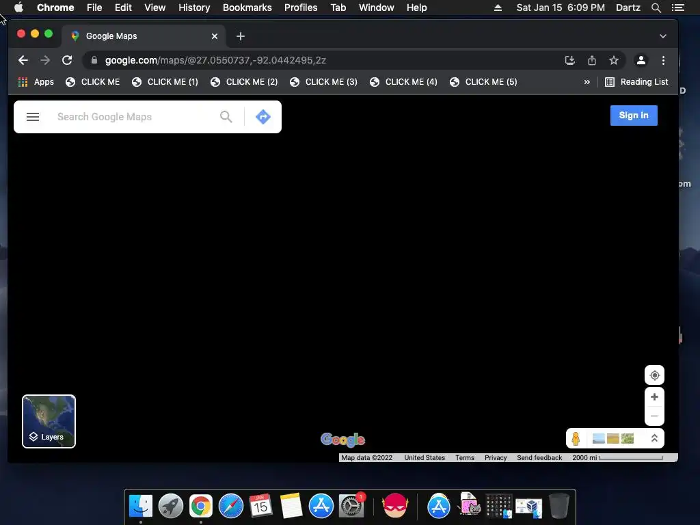Screen dimensions: 700x525
Task: Open the Profiles menu
Action: tap(301, 8)
